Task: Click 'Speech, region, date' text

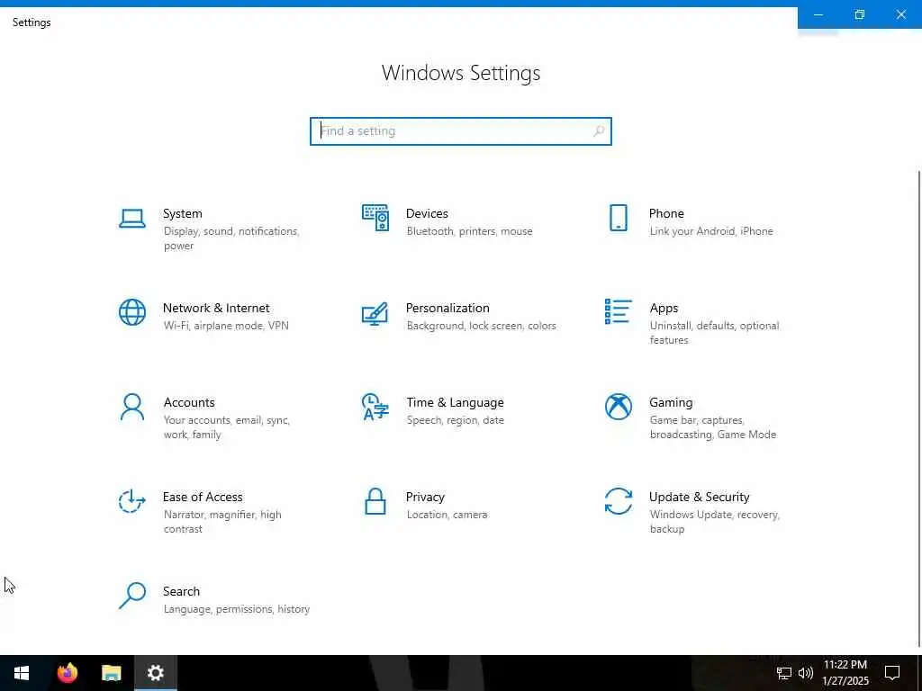Action: point(455,420)
